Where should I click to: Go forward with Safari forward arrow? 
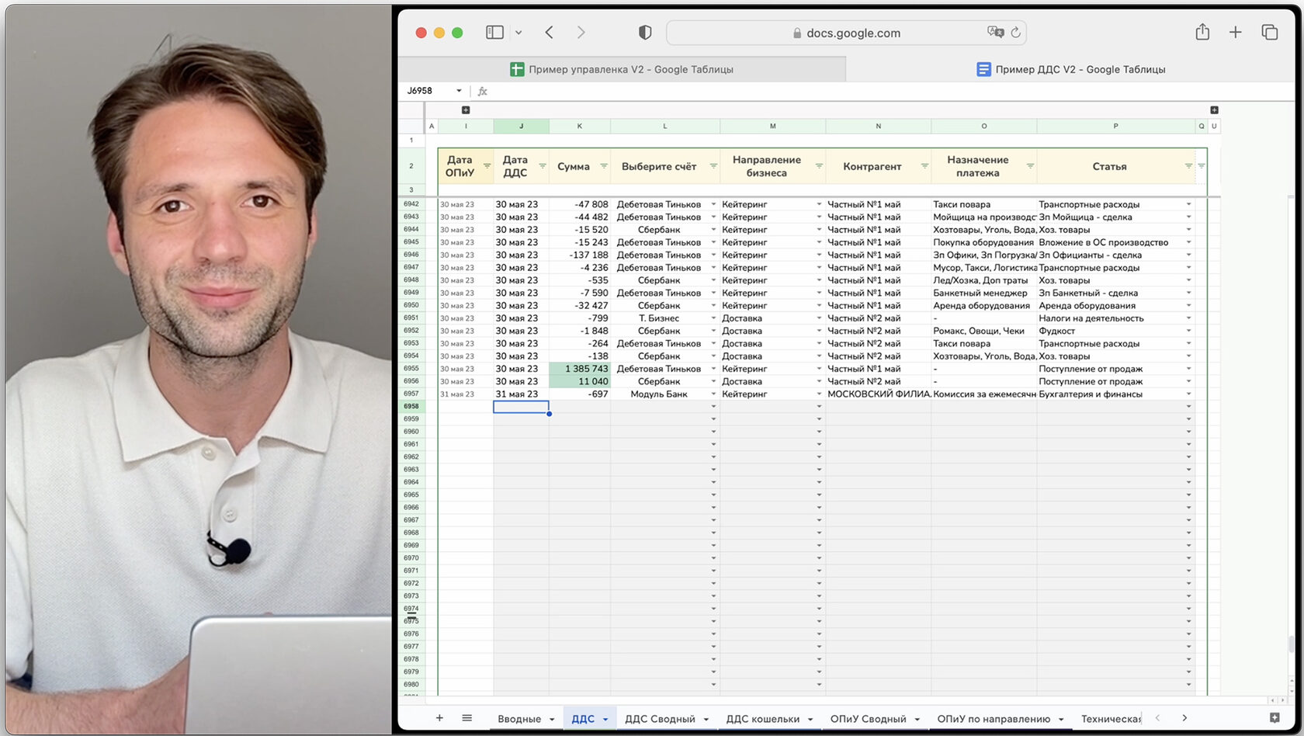pos(581,32)
